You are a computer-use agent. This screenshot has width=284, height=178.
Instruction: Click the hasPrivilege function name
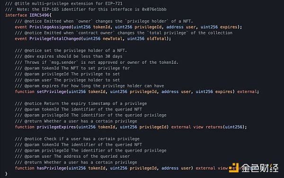point(52,168)
